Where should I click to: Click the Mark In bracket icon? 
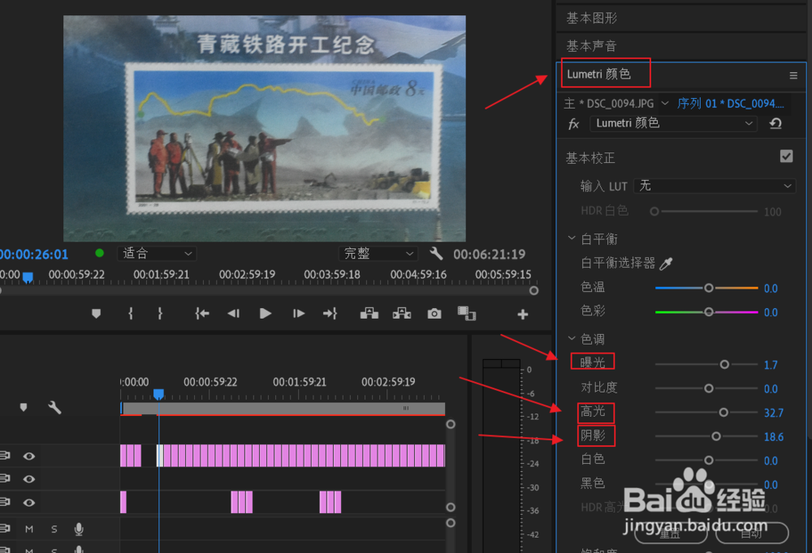(131, 314)
